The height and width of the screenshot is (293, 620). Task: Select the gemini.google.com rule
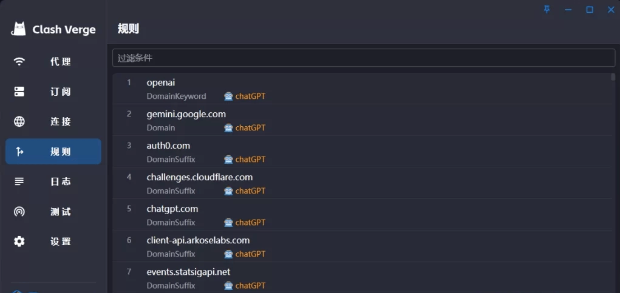pyautogui.click(x=186, y=115)
